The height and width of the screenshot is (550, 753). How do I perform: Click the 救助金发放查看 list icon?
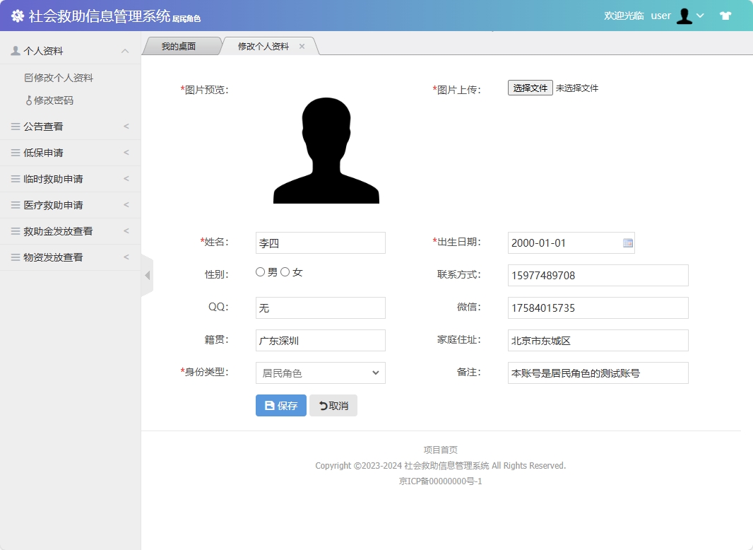coord(16,231)
